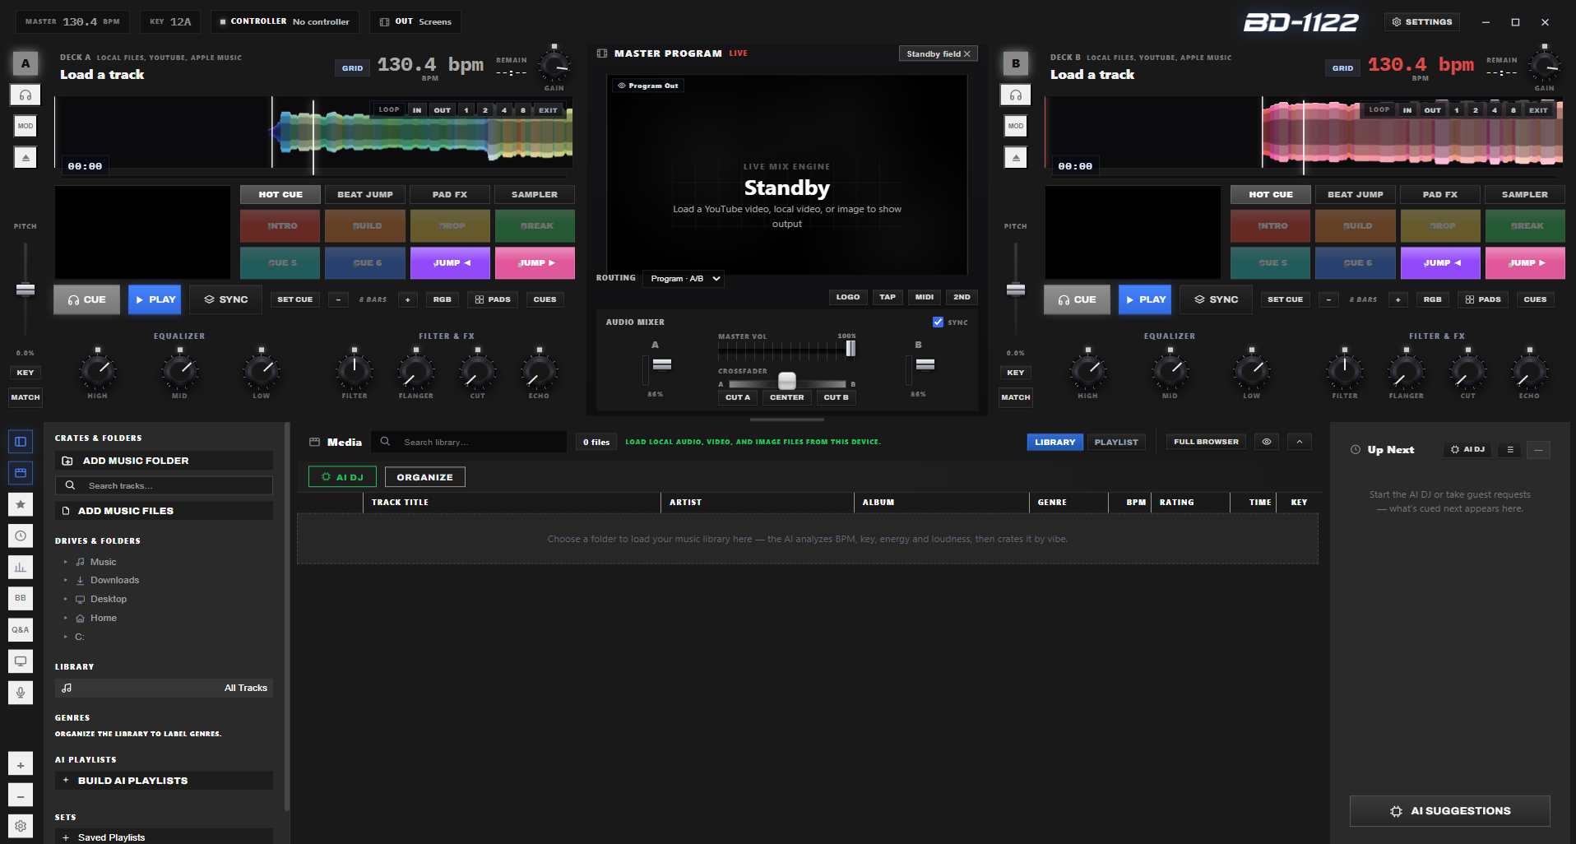This screenshot has width=1576, height=844.
Task: Click the sidebar plus zoom icon
Action: pyautogui.click(x=21, y=764)
